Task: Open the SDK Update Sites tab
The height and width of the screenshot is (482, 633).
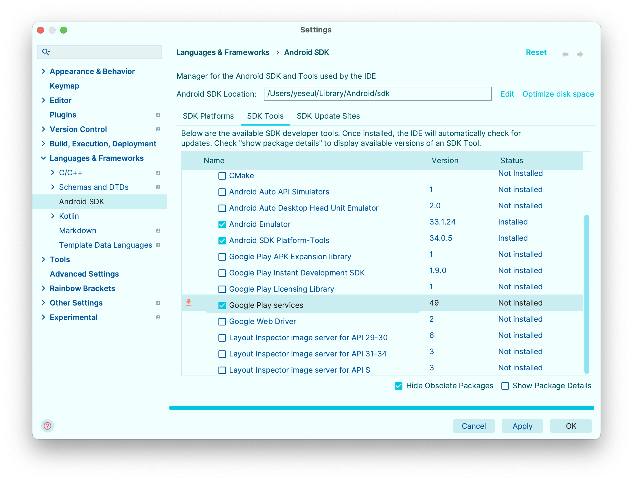Action: tap(328, 116)
